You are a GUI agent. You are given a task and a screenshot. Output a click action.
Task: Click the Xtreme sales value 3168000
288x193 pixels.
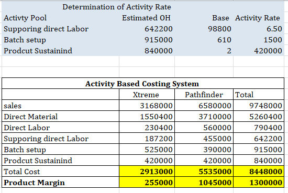(156, 106)
